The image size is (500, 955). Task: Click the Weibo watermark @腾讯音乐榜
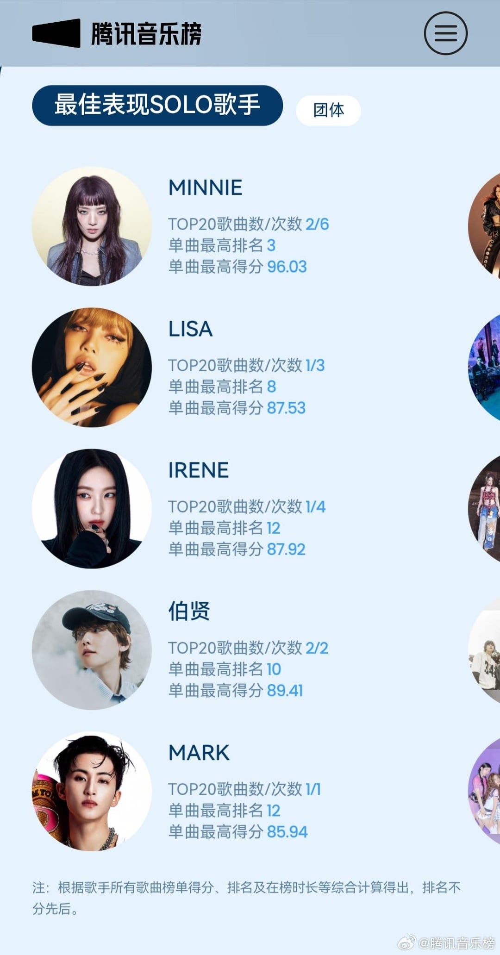point(447,943)
